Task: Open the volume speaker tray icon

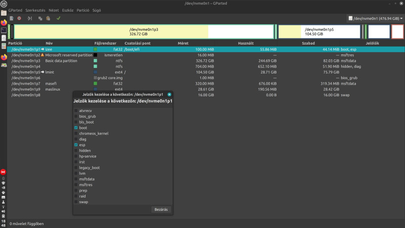Action: (x=4, y=211)
